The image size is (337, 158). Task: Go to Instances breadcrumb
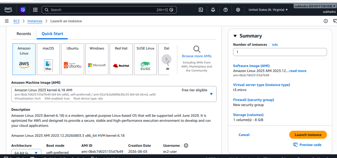(35, 21)
